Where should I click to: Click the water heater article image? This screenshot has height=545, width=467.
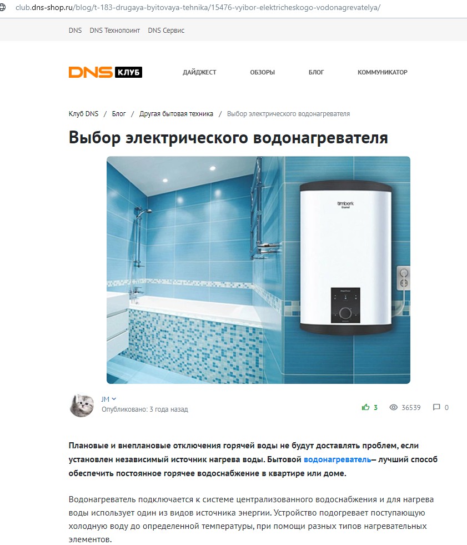[258, 270]
